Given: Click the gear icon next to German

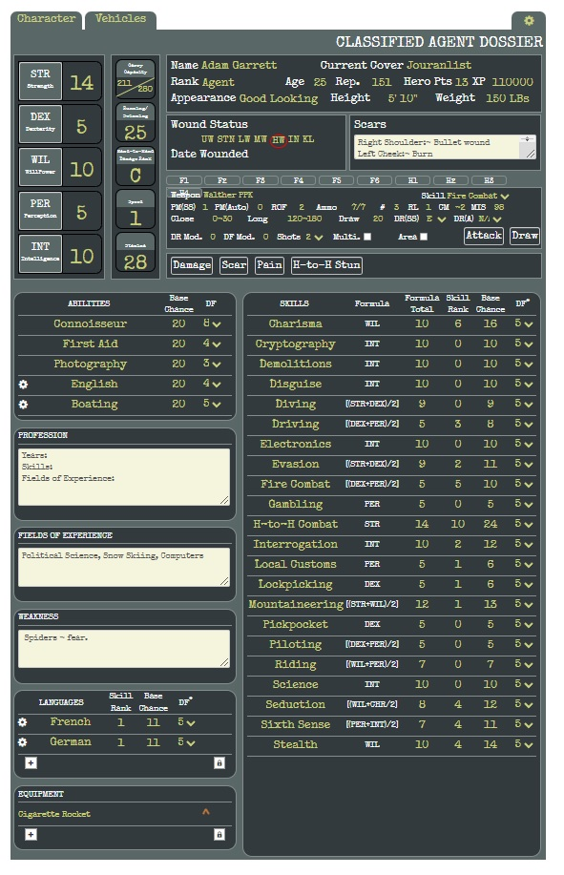Looking at the screenshot, I should click(22, 742).
